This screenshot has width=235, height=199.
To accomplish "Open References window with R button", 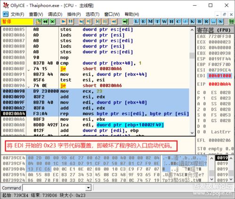I will (206, 22).
